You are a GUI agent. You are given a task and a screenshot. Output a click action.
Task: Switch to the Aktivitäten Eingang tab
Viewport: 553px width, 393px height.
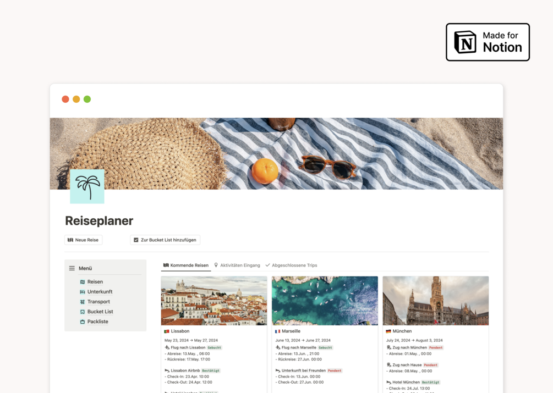237,265
